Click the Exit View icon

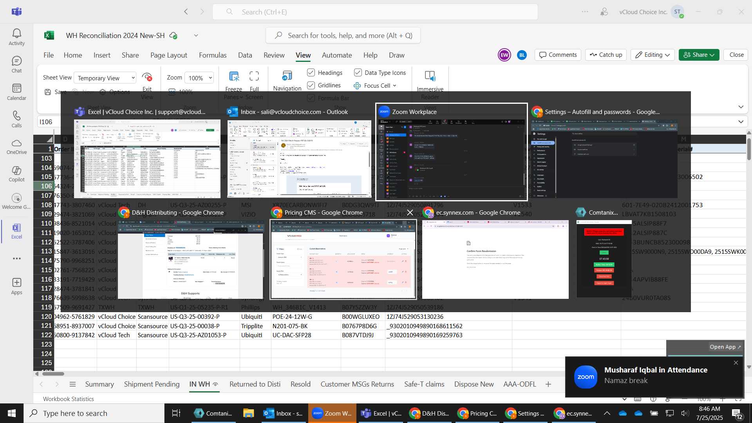point(147,77)
